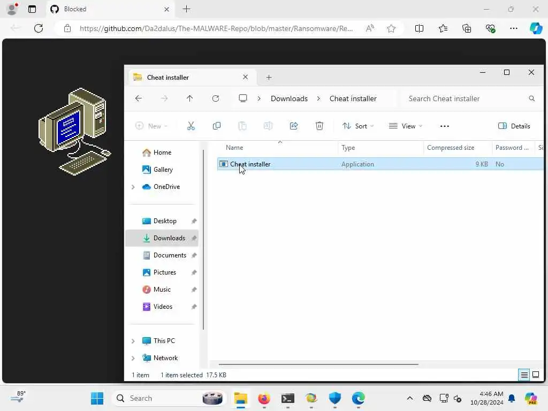Switch to large thumbnails view icon in status bar
Viewport: 548px width, 411px height.
click(x=536, y=375)
